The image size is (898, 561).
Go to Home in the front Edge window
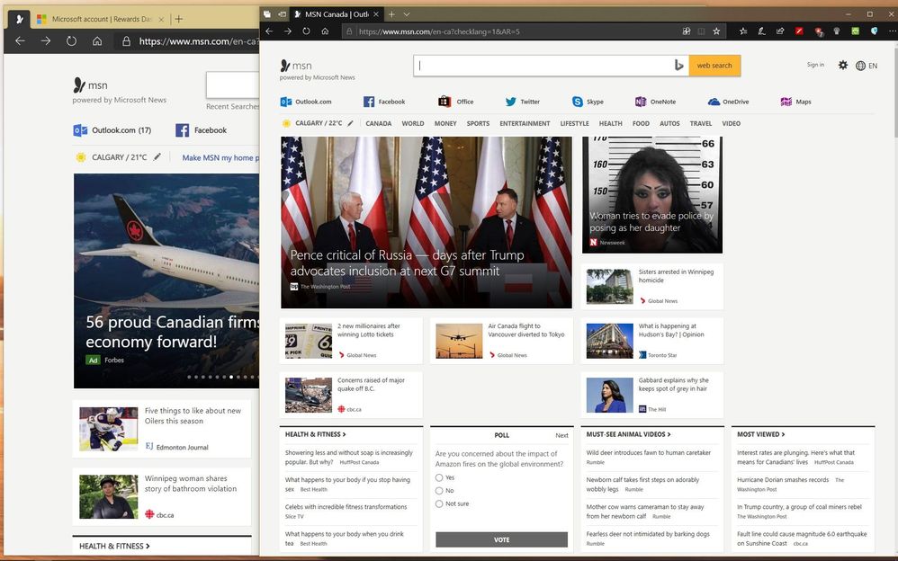pos(325,31)
